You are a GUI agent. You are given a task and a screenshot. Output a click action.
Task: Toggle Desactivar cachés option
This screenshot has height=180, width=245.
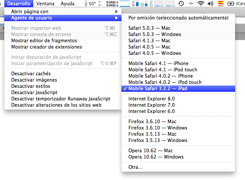(x=63, y=74)
